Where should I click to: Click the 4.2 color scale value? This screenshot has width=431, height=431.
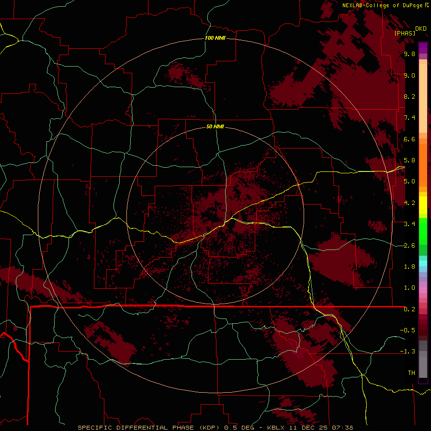(409, 203)
